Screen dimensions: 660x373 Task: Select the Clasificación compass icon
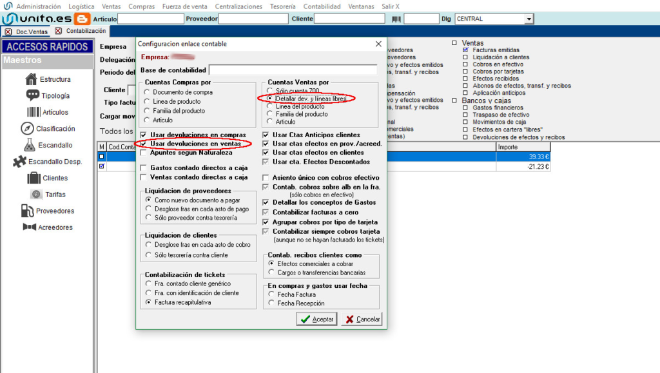click(x=27, y=128)
